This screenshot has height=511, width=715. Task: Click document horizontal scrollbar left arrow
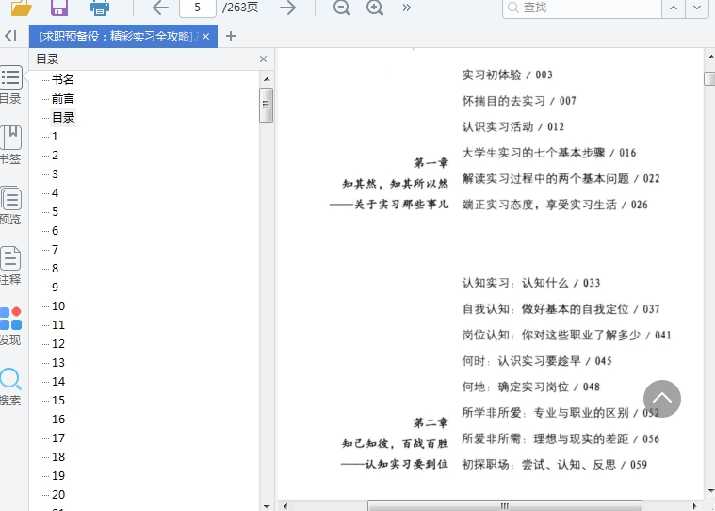285,506
